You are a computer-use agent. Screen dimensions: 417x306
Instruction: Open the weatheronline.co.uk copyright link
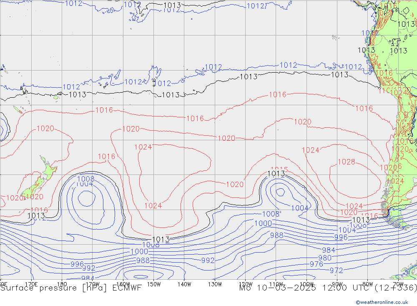(382, 302)
